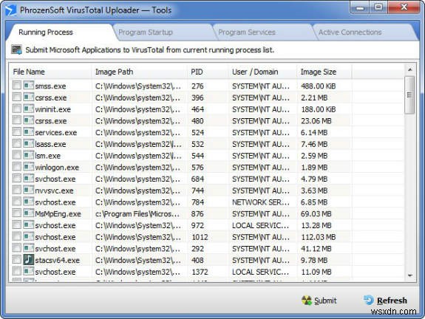Image resolution: width=425 pixels, height=319 pixels.
Task: Click the MsMpEng.exe image path cell
Action: click(137, 214)
